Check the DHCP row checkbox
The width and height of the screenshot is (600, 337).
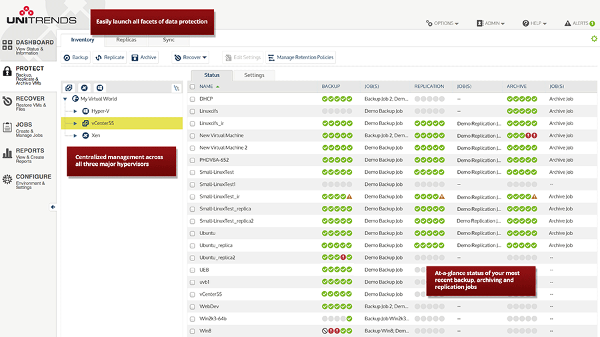pos(193,99)
